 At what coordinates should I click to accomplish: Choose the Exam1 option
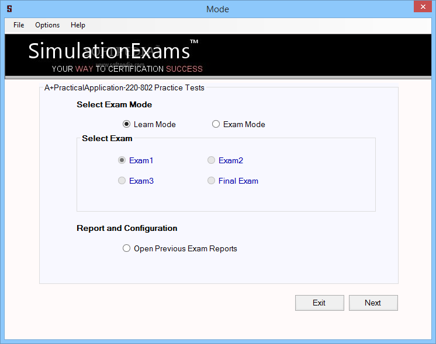136,160
